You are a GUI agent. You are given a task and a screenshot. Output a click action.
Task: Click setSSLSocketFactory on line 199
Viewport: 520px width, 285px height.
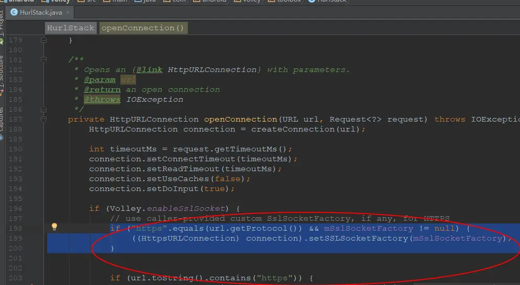click(x=358, y=239)
